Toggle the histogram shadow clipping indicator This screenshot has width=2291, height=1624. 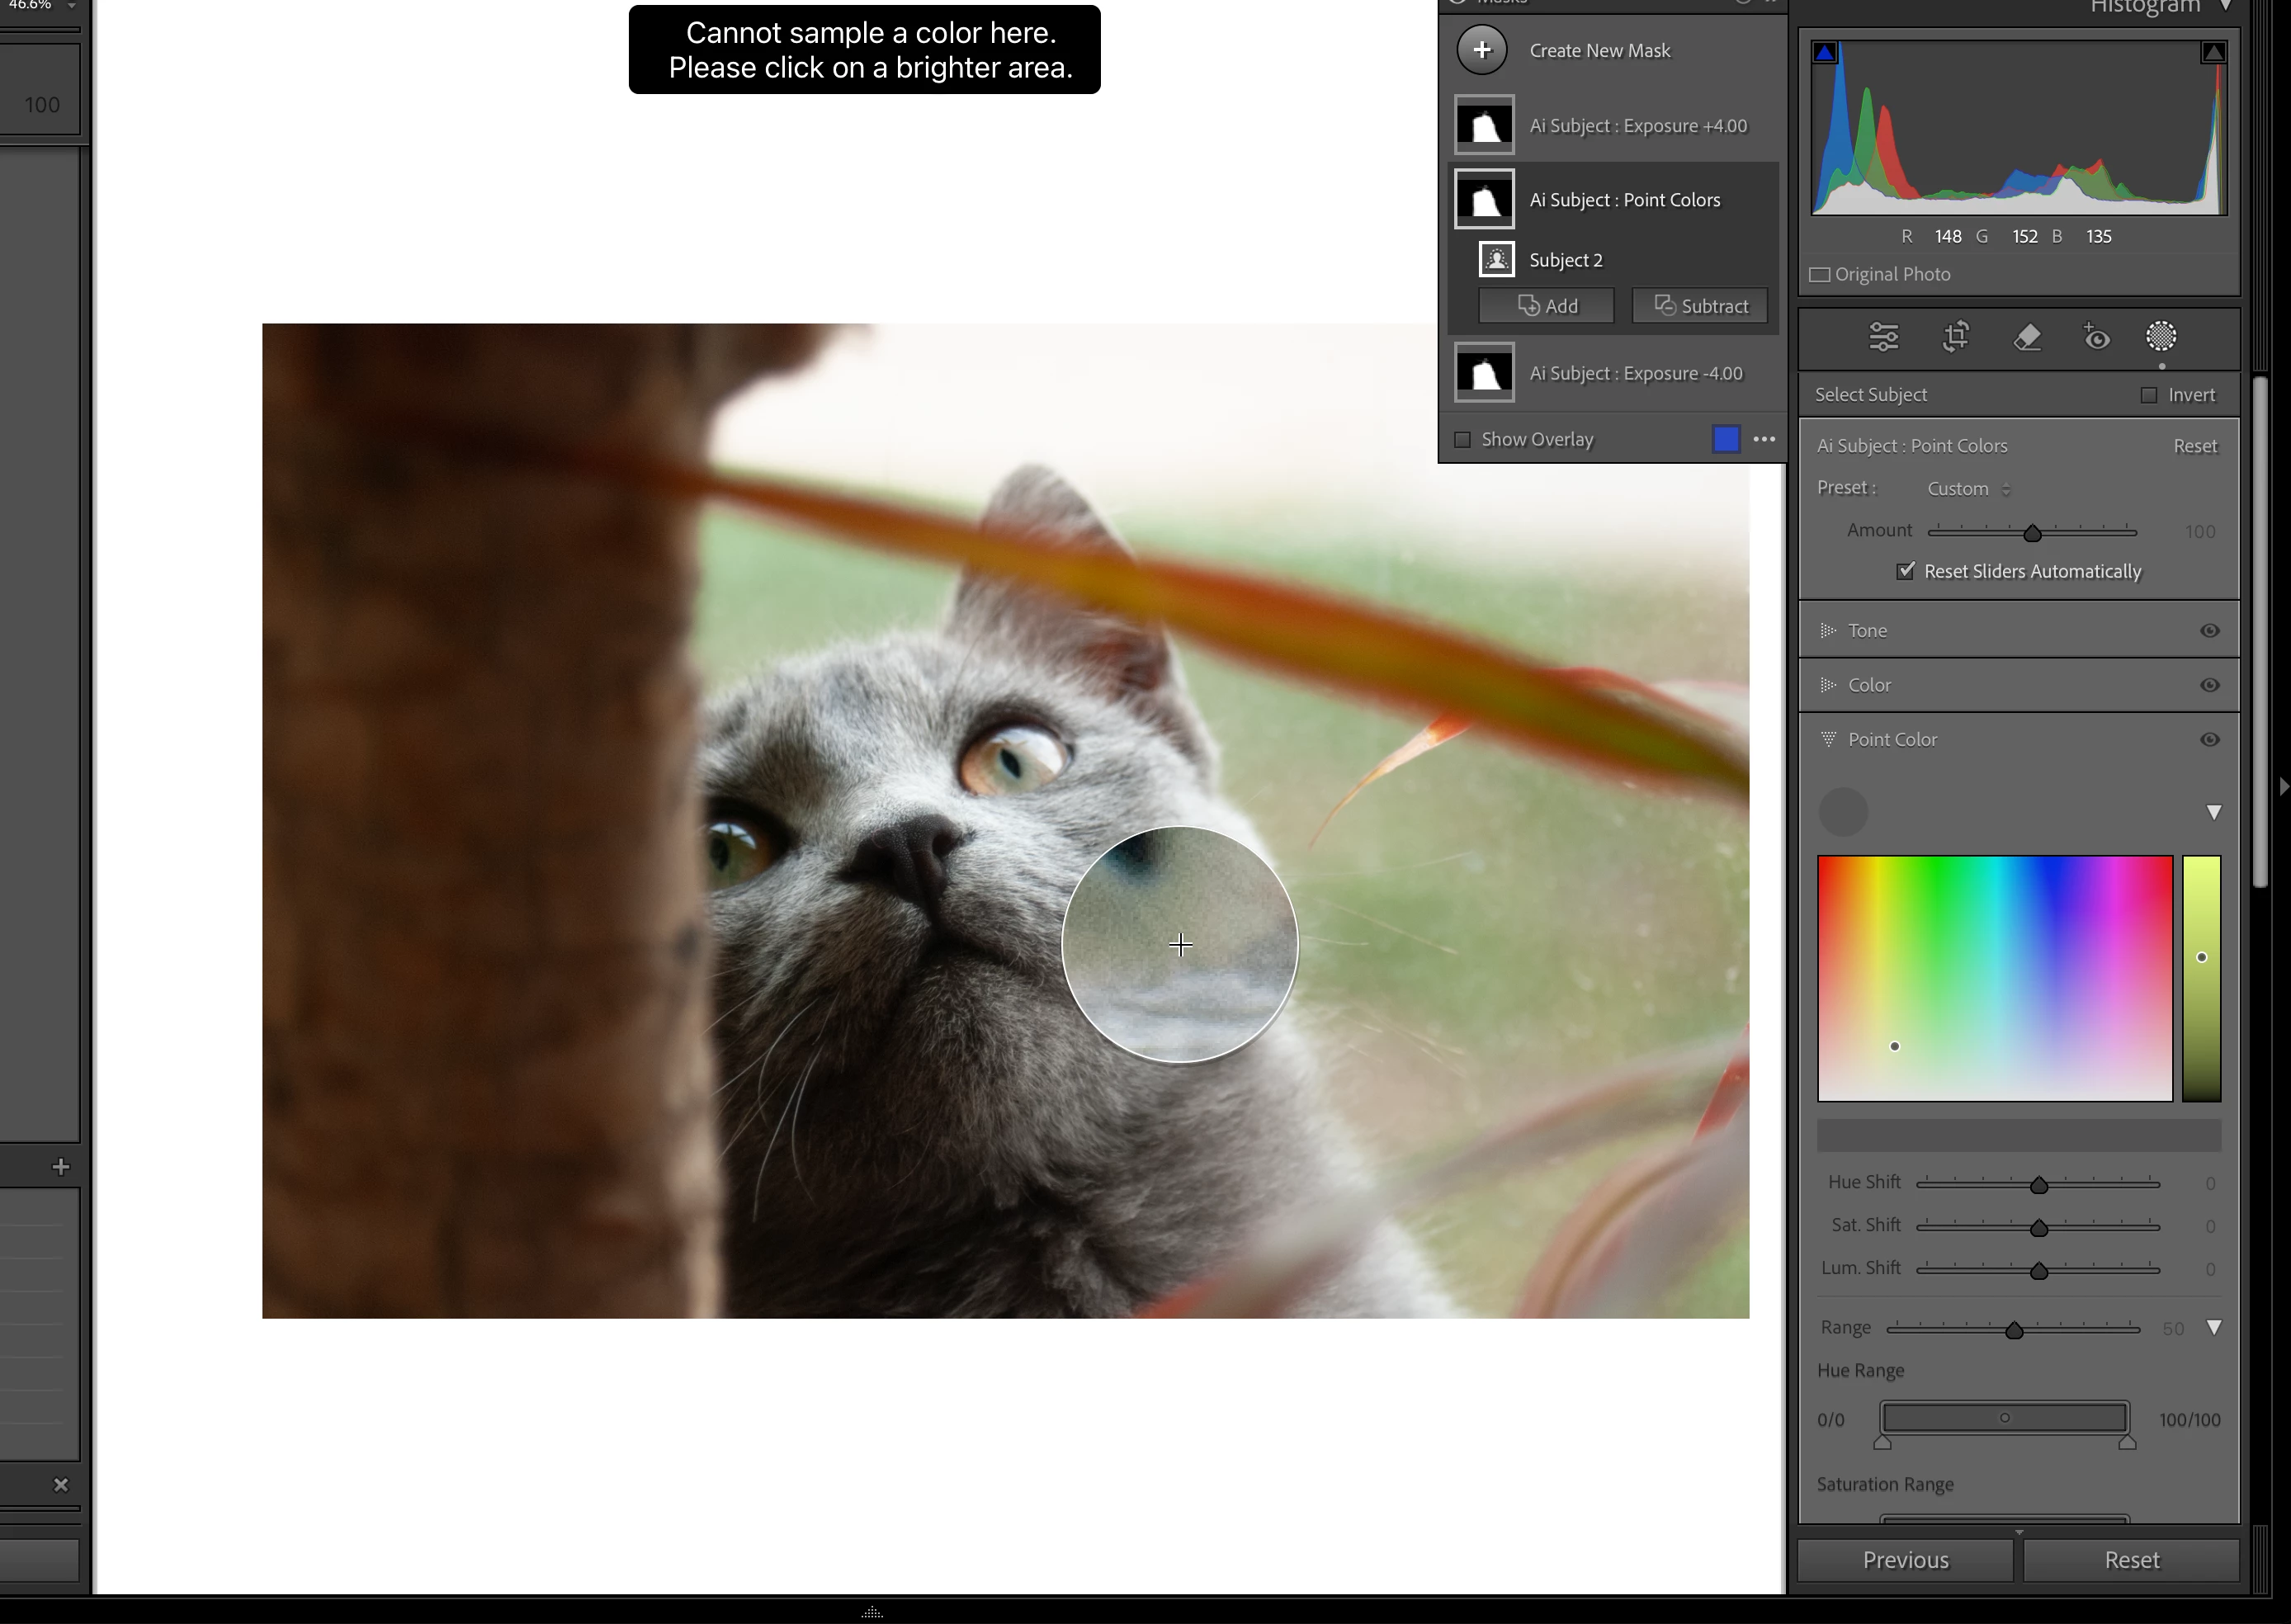point(1825,53)
